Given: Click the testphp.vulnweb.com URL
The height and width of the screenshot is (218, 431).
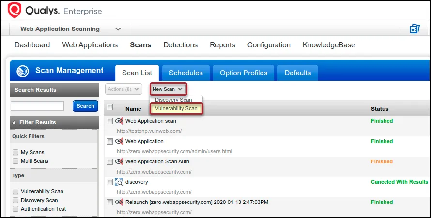Looking at the screenshot, I should click(149, 131).
